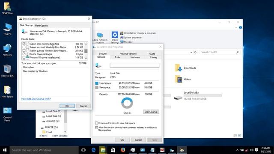This screenshot has width=274, height=154.
Task: Click OK in Local Disk Properties
Action: click(x=122, y=140)
